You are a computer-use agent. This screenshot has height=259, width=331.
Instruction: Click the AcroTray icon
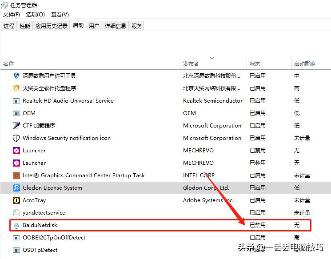pos(16,200)
